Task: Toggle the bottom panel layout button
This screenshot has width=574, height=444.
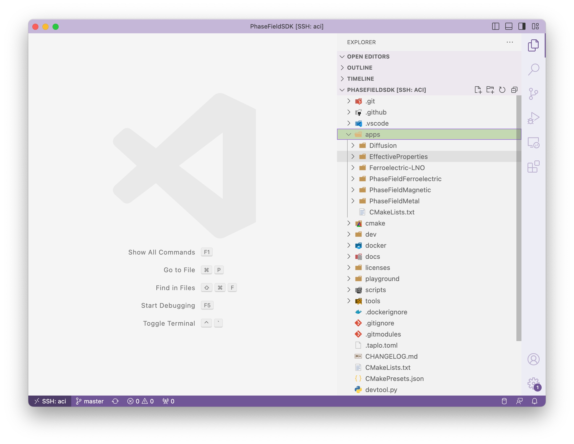Action: click(x=509, y=26)
